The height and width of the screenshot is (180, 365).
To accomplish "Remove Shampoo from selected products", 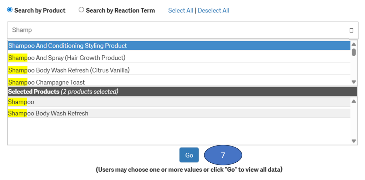I will tap(21, 102).
